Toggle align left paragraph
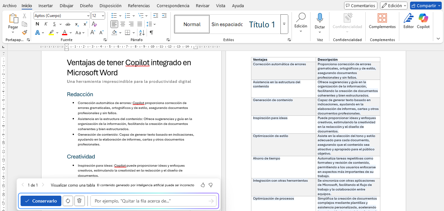Image resolution: width=444 pixels, height=211 pixels. [114, 24]
